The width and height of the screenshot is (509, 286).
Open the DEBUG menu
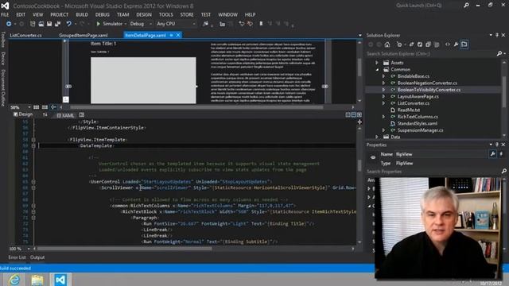click(103, 14)
